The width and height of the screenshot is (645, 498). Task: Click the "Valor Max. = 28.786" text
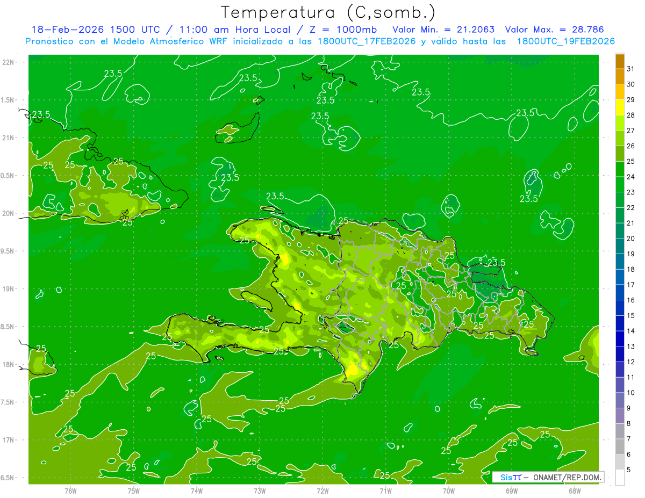555,30
